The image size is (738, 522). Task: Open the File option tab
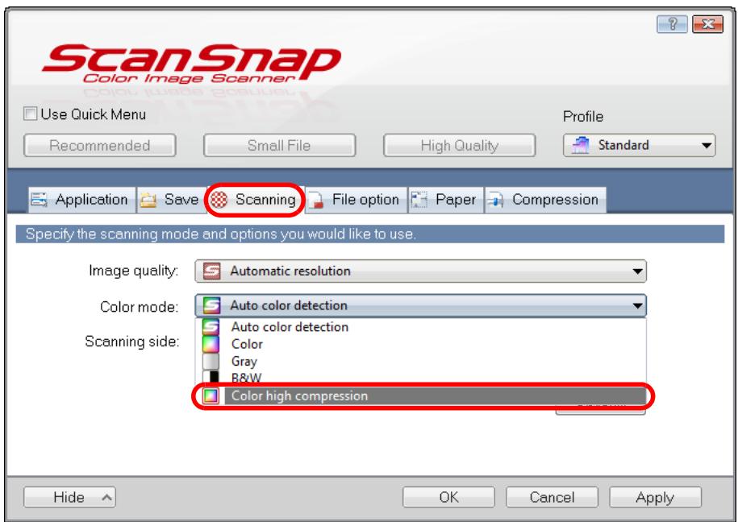pyautogui.click(x=356, y=200)
